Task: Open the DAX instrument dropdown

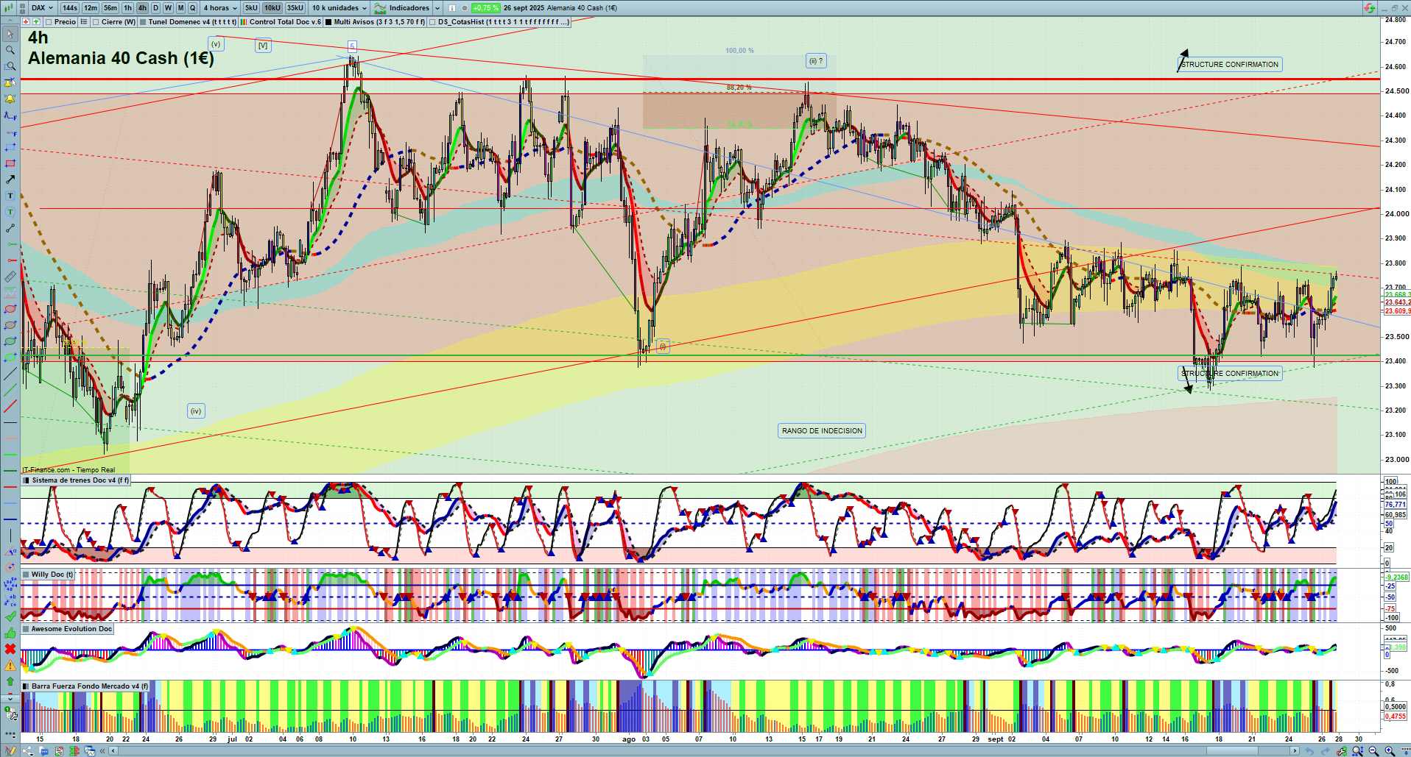Action: (x=42, y=8)
